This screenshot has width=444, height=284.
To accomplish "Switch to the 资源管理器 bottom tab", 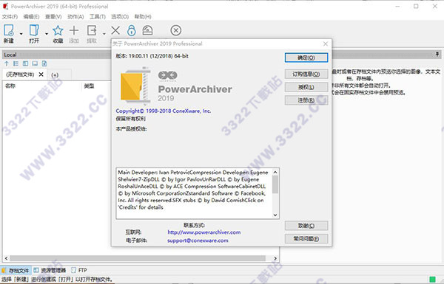I will click(50, 270).
